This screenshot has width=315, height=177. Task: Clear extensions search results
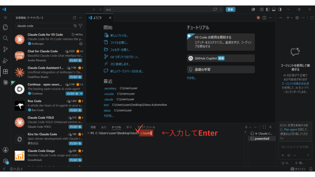pos(75,26)
